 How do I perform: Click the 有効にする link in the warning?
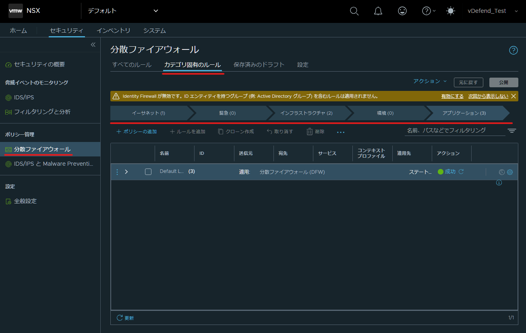point(452,96)
